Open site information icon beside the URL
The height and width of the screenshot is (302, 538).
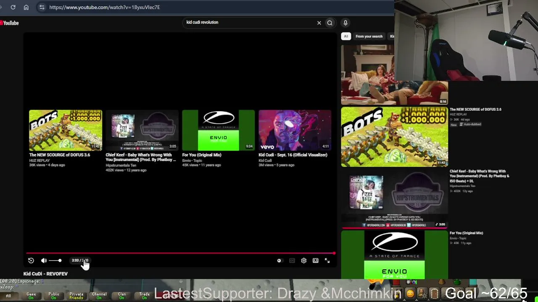(42, 7)
